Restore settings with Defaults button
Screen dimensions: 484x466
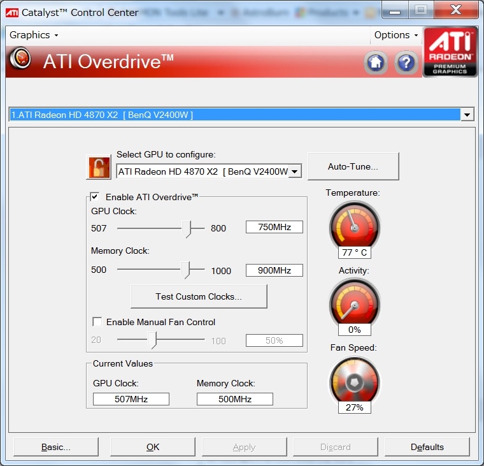click(427, 447)
